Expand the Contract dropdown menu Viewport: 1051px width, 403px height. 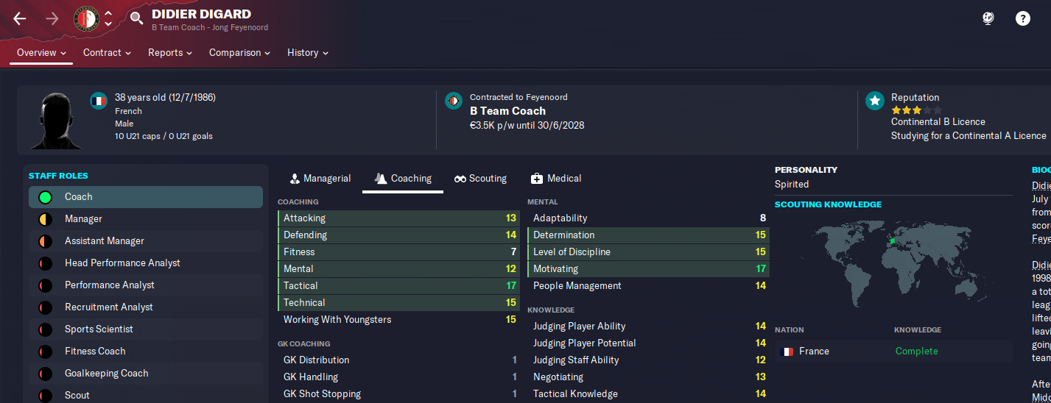107,53
